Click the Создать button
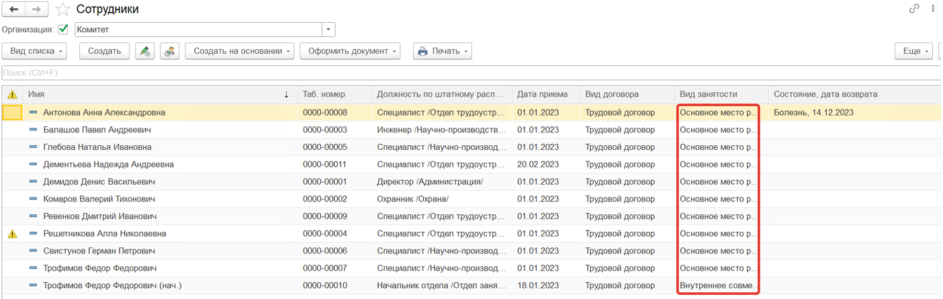 pyautogui.click(x=104, y=51)
